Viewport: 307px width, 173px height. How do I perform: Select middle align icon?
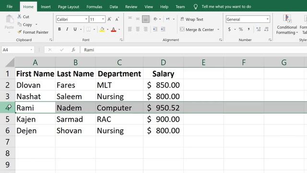pyautogui.click(x=138, y=19)
